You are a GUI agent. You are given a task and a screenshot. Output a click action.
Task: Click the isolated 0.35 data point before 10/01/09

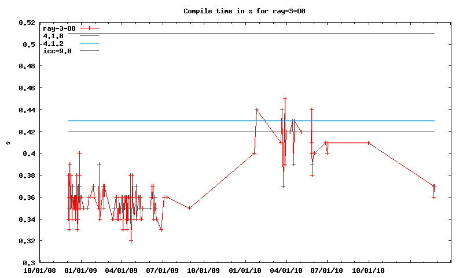pos(190,208)
